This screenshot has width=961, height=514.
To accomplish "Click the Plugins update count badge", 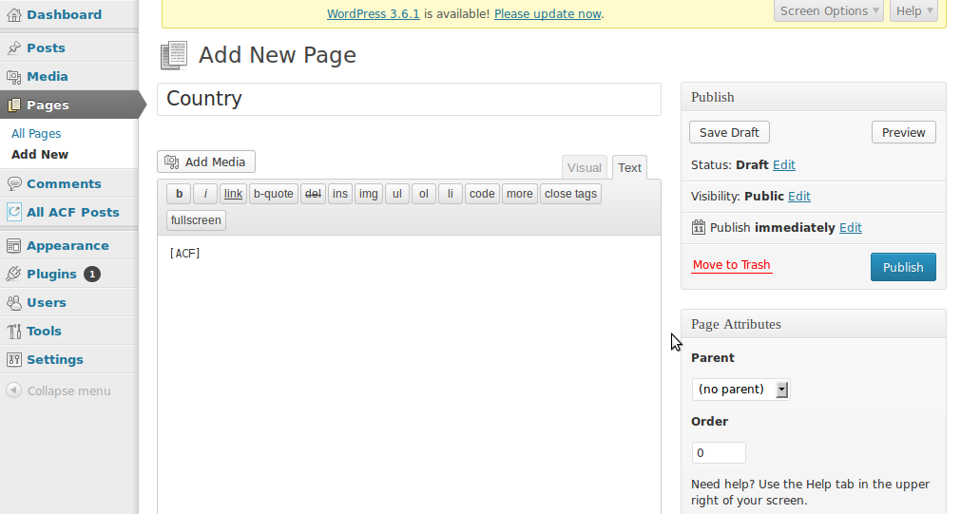I will (x=92, y=274).
